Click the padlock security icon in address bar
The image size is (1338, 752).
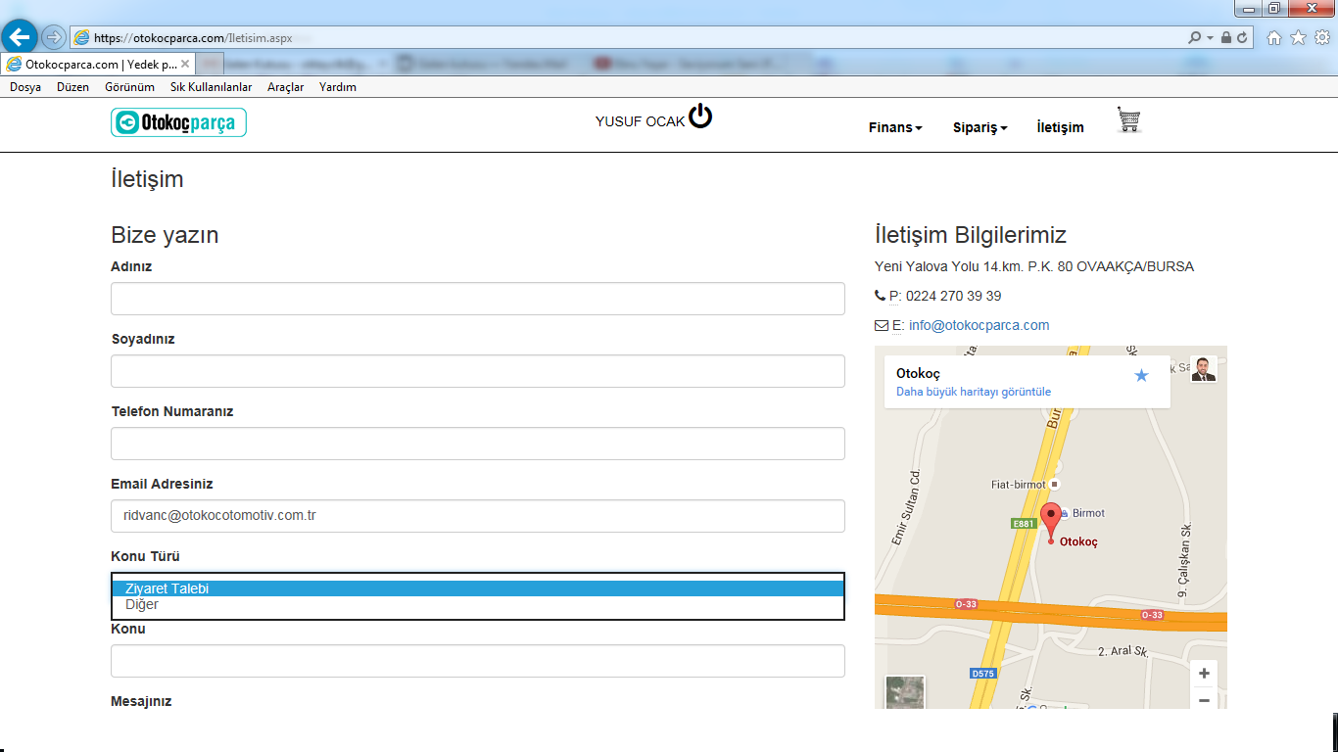(x=1225, y=37)
